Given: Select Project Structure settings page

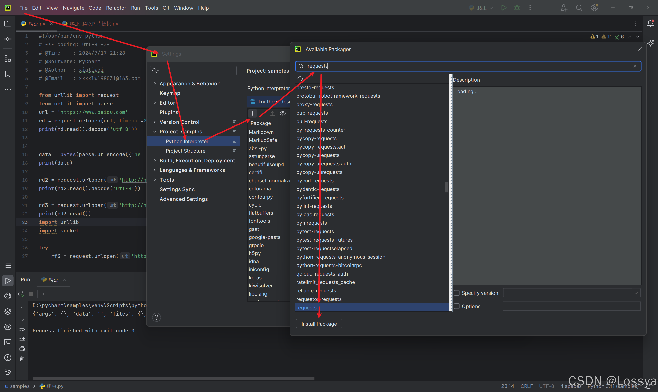Looking at the screenshot, I should 186,151.
